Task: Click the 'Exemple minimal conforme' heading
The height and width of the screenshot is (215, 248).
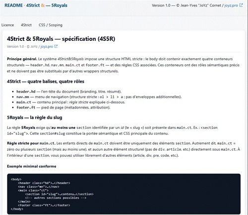Action: point(32,166)
